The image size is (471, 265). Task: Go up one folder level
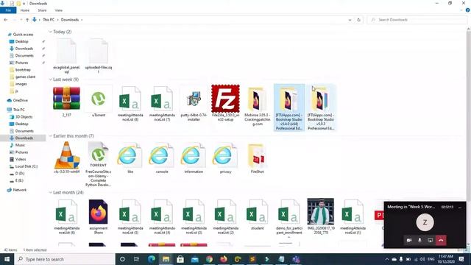pos(27,20)
